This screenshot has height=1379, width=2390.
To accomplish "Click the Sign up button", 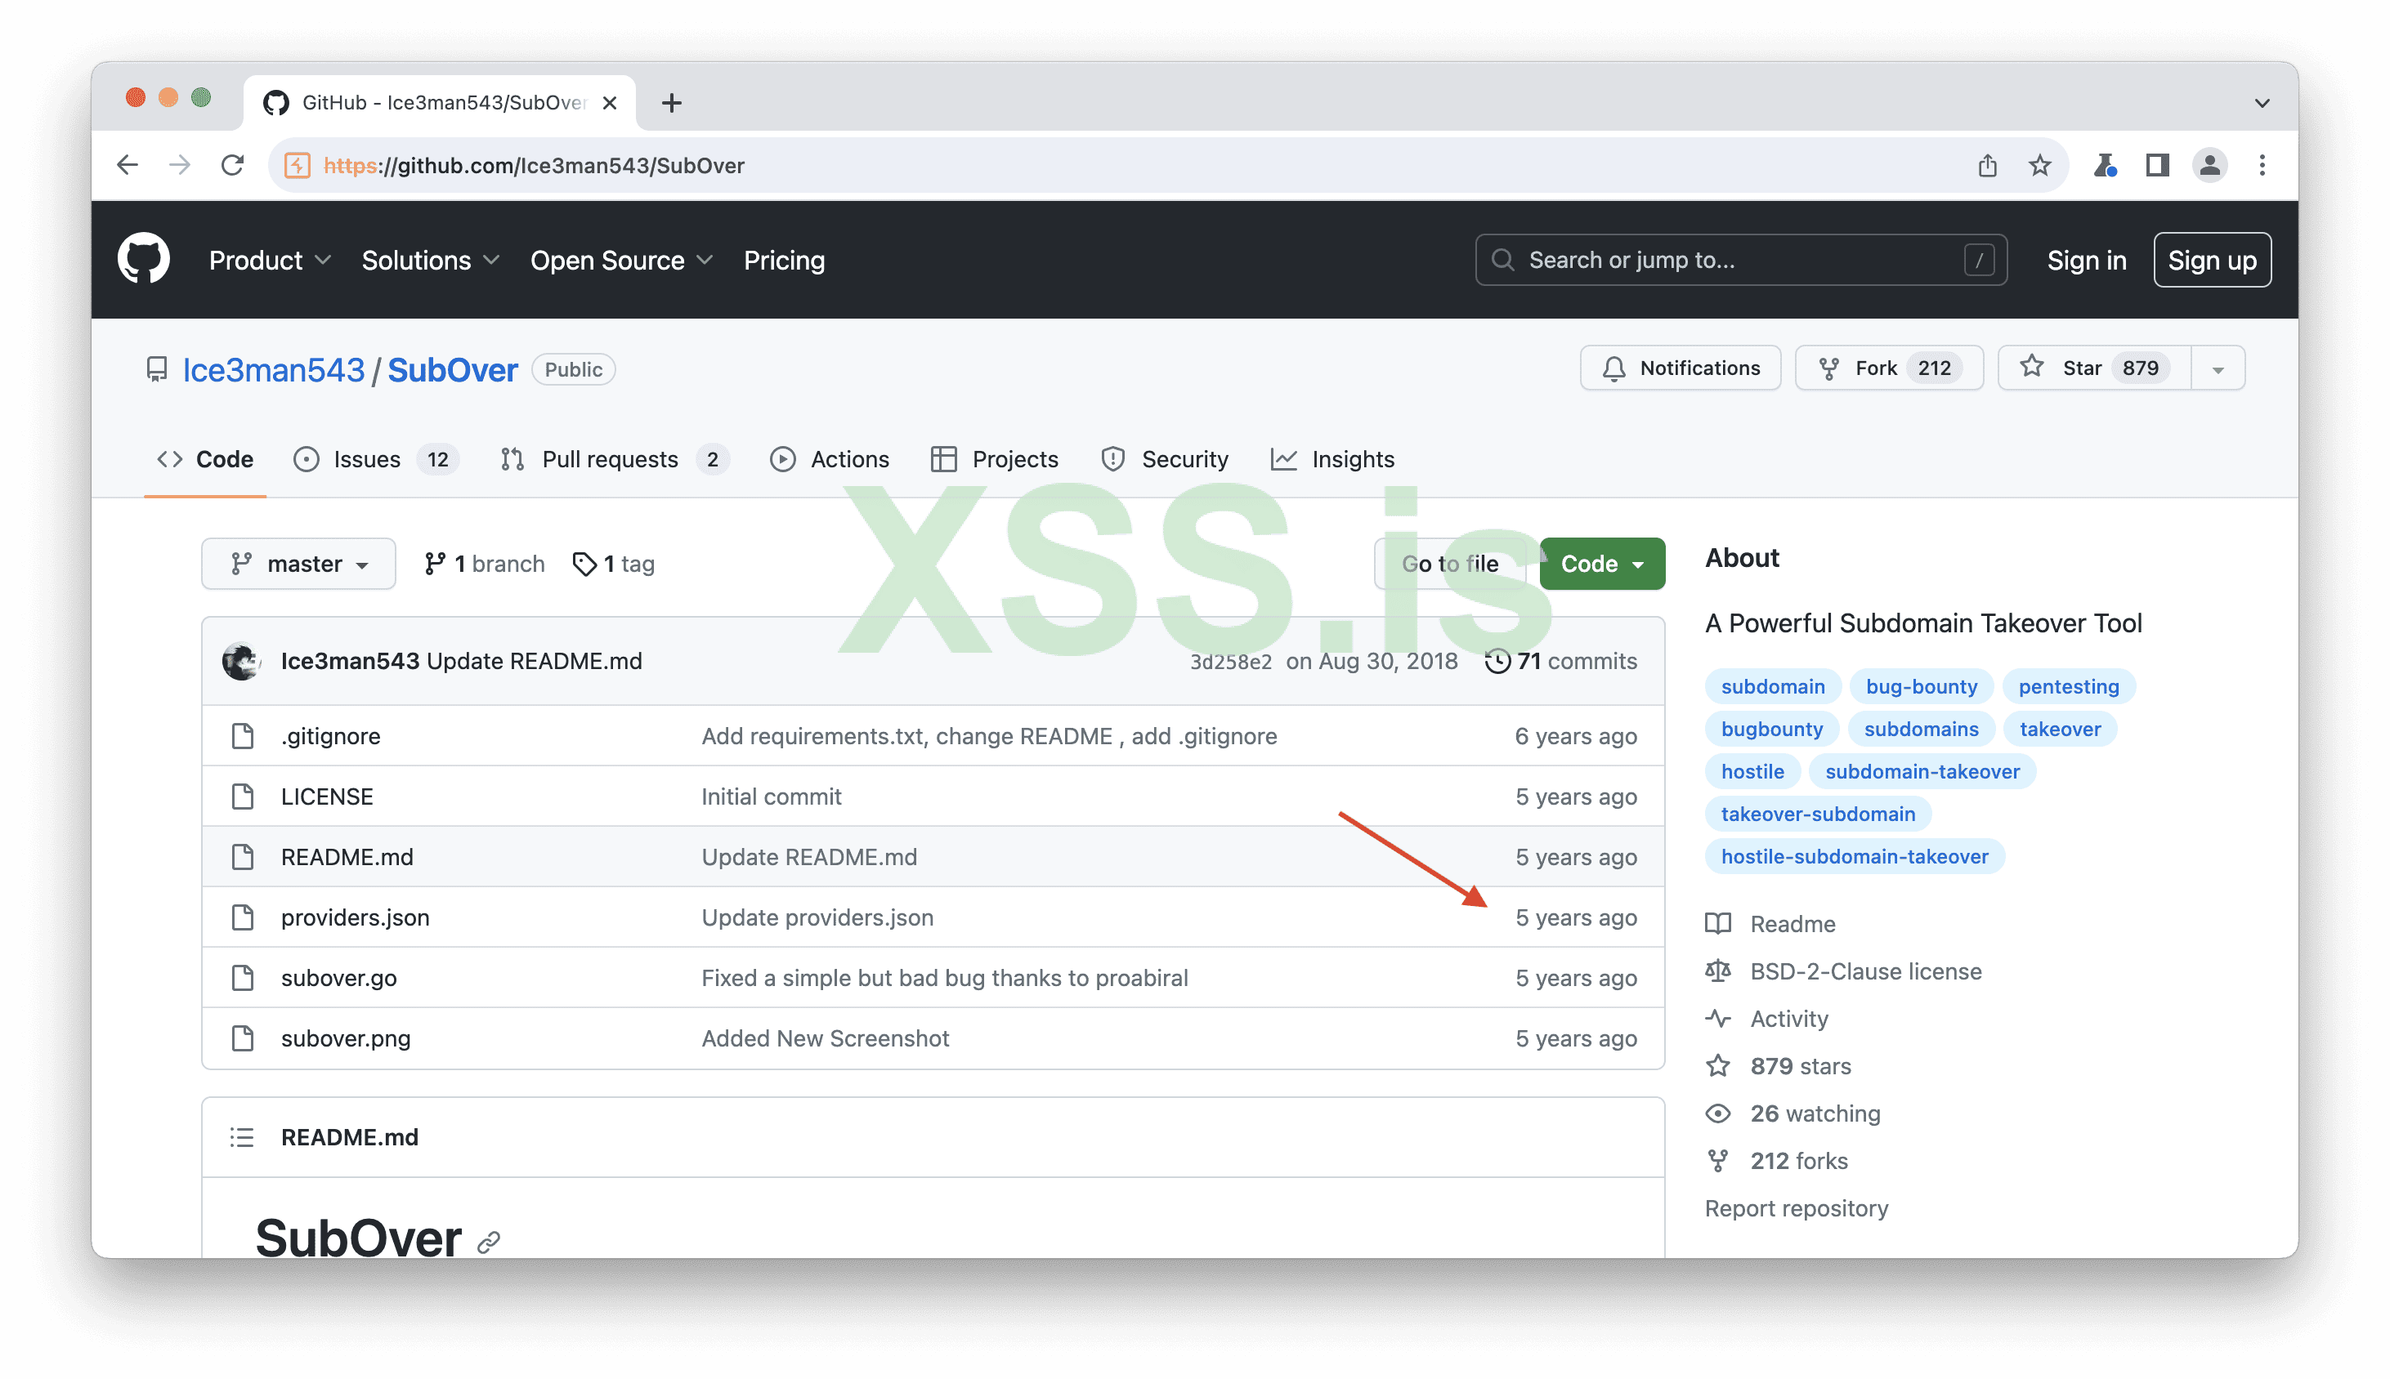I will (2211, 261).
